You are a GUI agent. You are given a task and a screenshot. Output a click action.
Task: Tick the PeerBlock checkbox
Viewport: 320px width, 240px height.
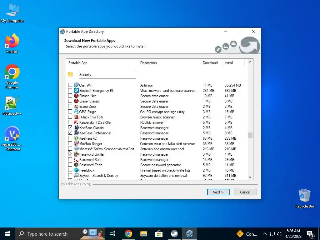[x=70, y=170]
